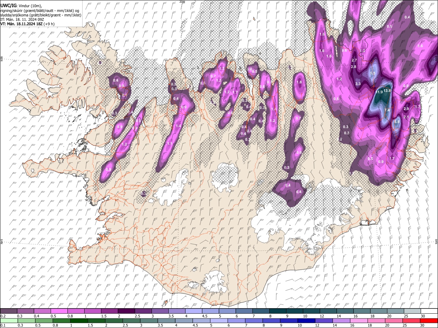This screenshot has width=438, height=328.
Task: Select the 14–16 light violet swatch, lower legend
Action: tap(342, 320)
